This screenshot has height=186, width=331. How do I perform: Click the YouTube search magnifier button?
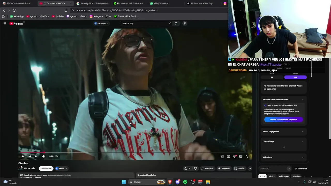(x=176, y=24)
